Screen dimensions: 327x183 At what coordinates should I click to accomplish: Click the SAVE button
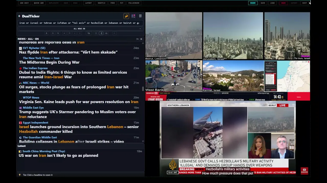[263, 3]
